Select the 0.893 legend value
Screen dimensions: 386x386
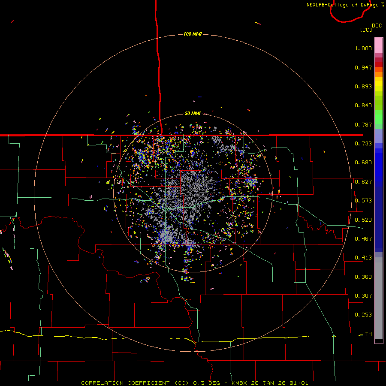(363, 86)
